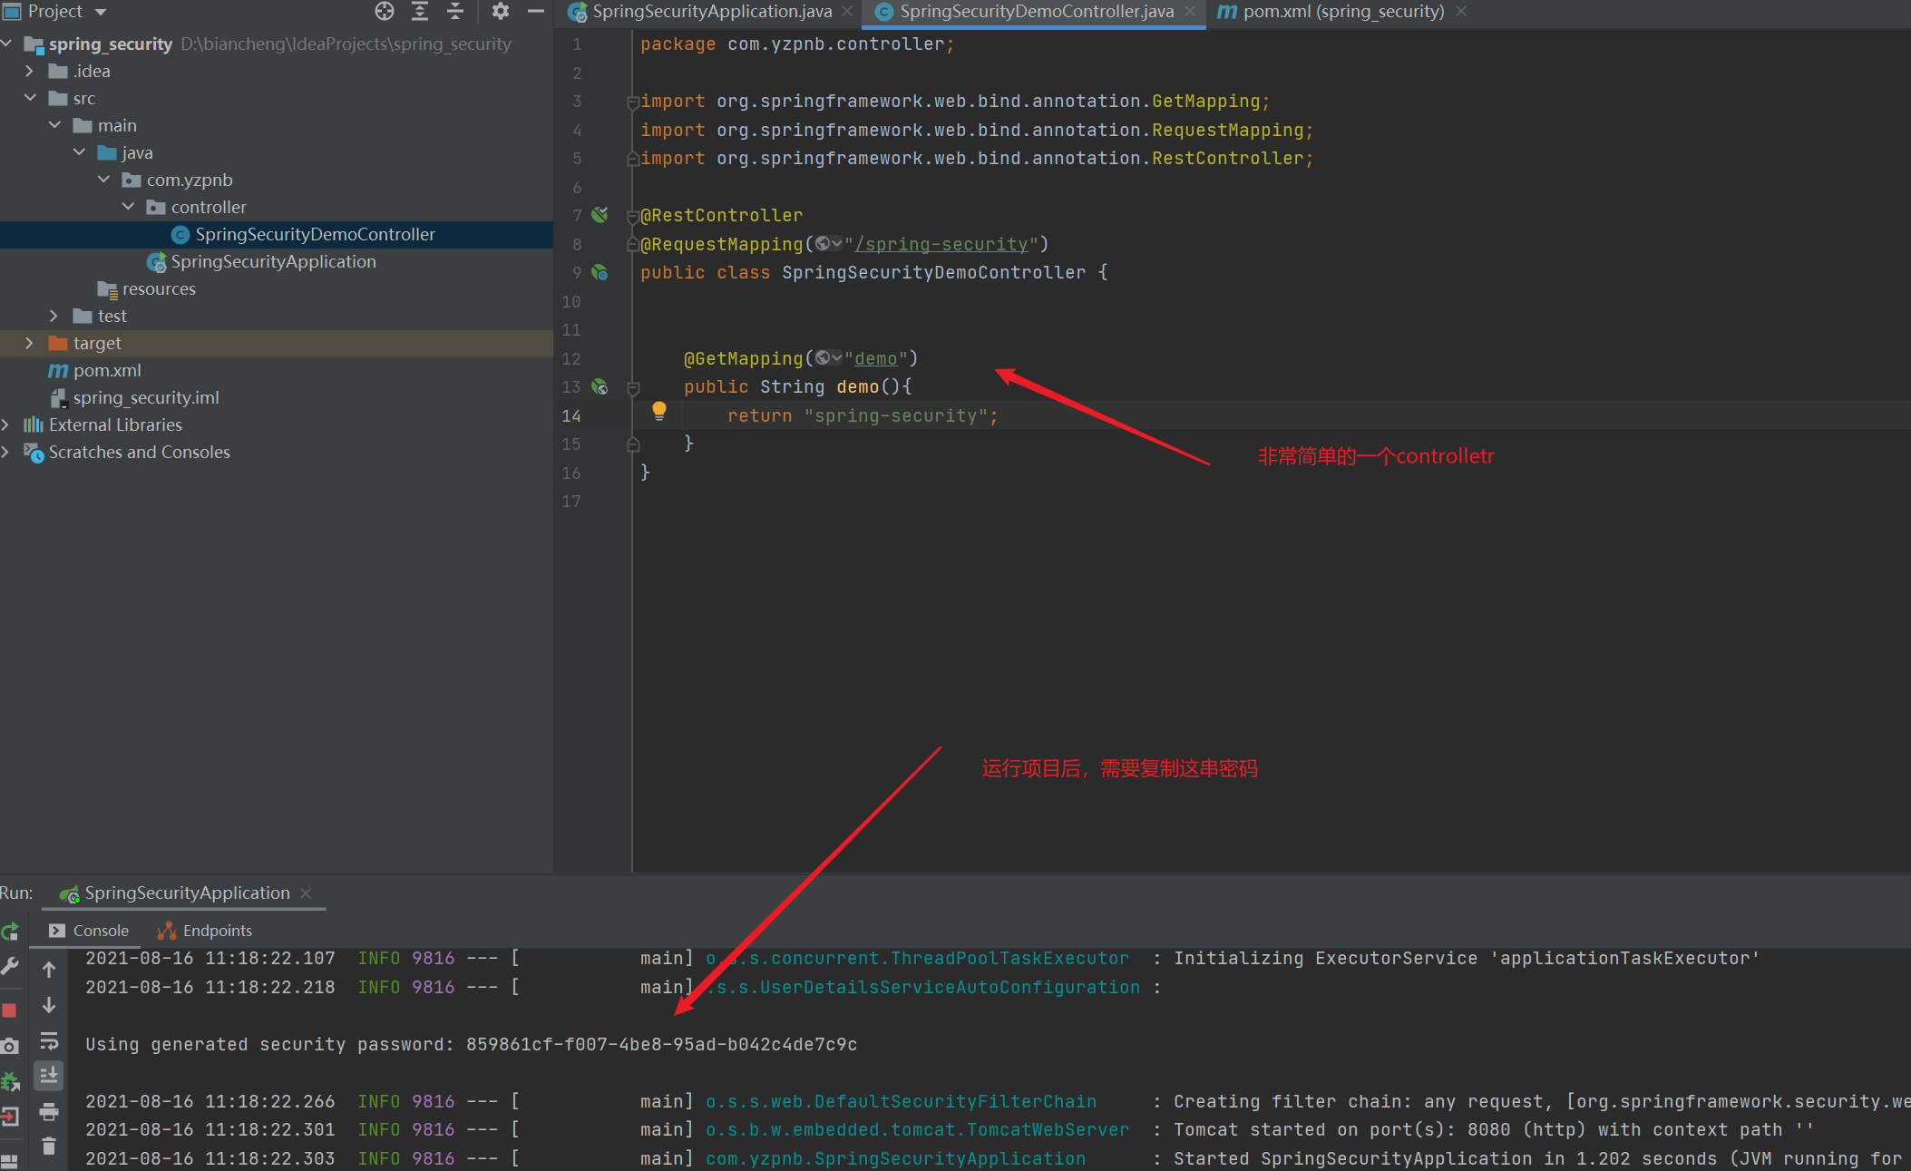Click the intention light bulb on line 14
The image size is (1911, 1171).
coord(659,411)
